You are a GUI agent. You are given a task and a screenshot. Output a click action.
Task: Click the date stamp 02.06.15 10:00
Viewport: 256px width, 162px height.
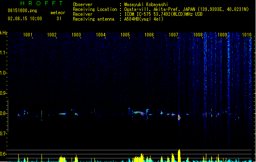(x=25, y=19)
